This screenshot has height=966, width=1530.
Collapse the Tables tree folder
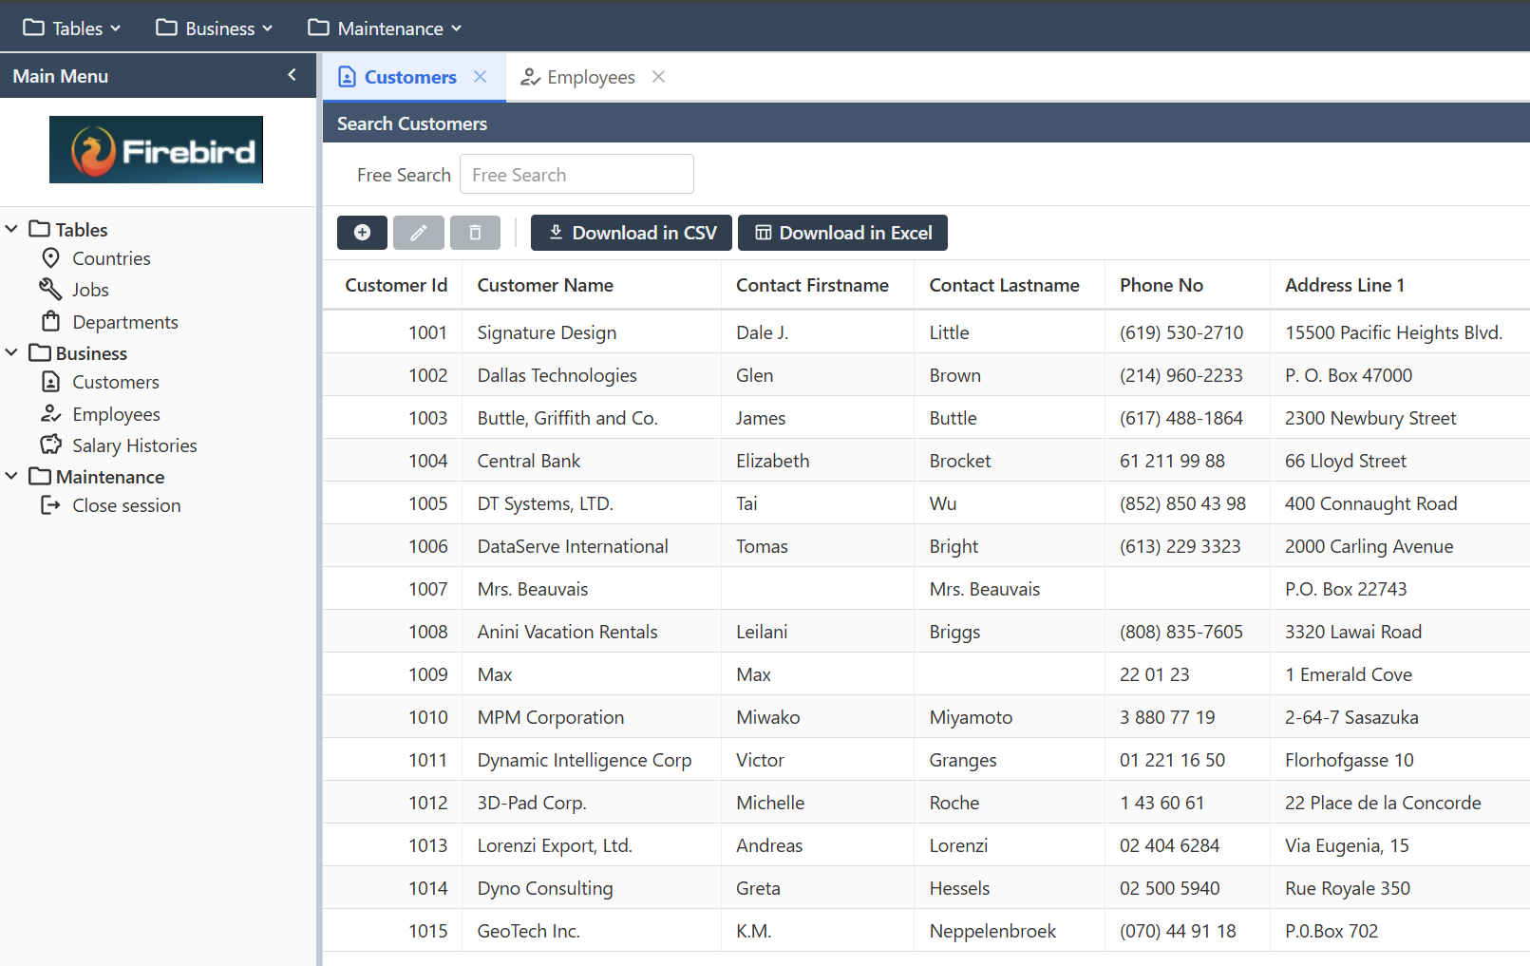point(11,229)
